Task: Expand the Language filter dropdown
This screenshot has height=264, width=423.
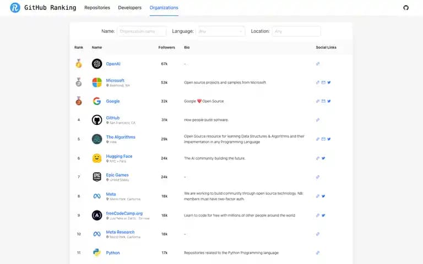Action: click(x=220, y=31)
